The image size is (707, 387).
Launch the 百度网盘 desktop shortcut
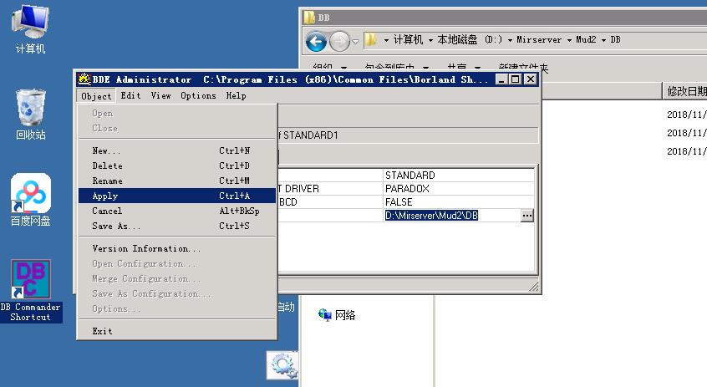31,199
